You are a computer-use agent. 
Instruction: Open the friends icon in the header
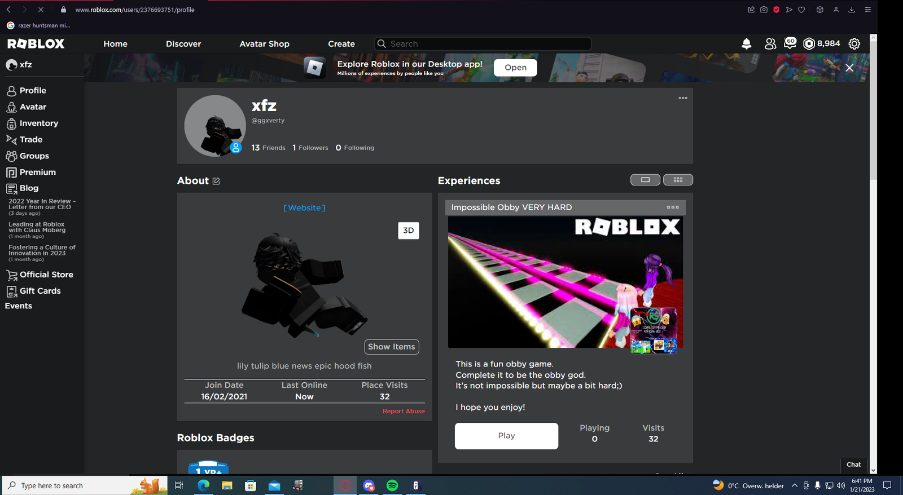[770, 43]
